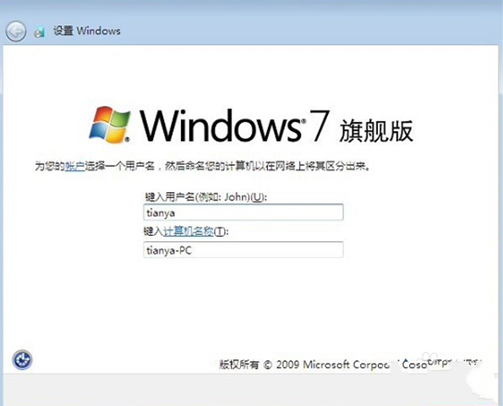Click the (T) accelerator after 计算机名称

[x=220, y=232]
